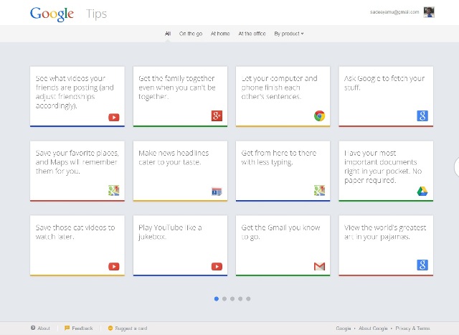Go to the second page dot
The height and width of the screenshot is (335, 459).
click(x=224, y=298)
